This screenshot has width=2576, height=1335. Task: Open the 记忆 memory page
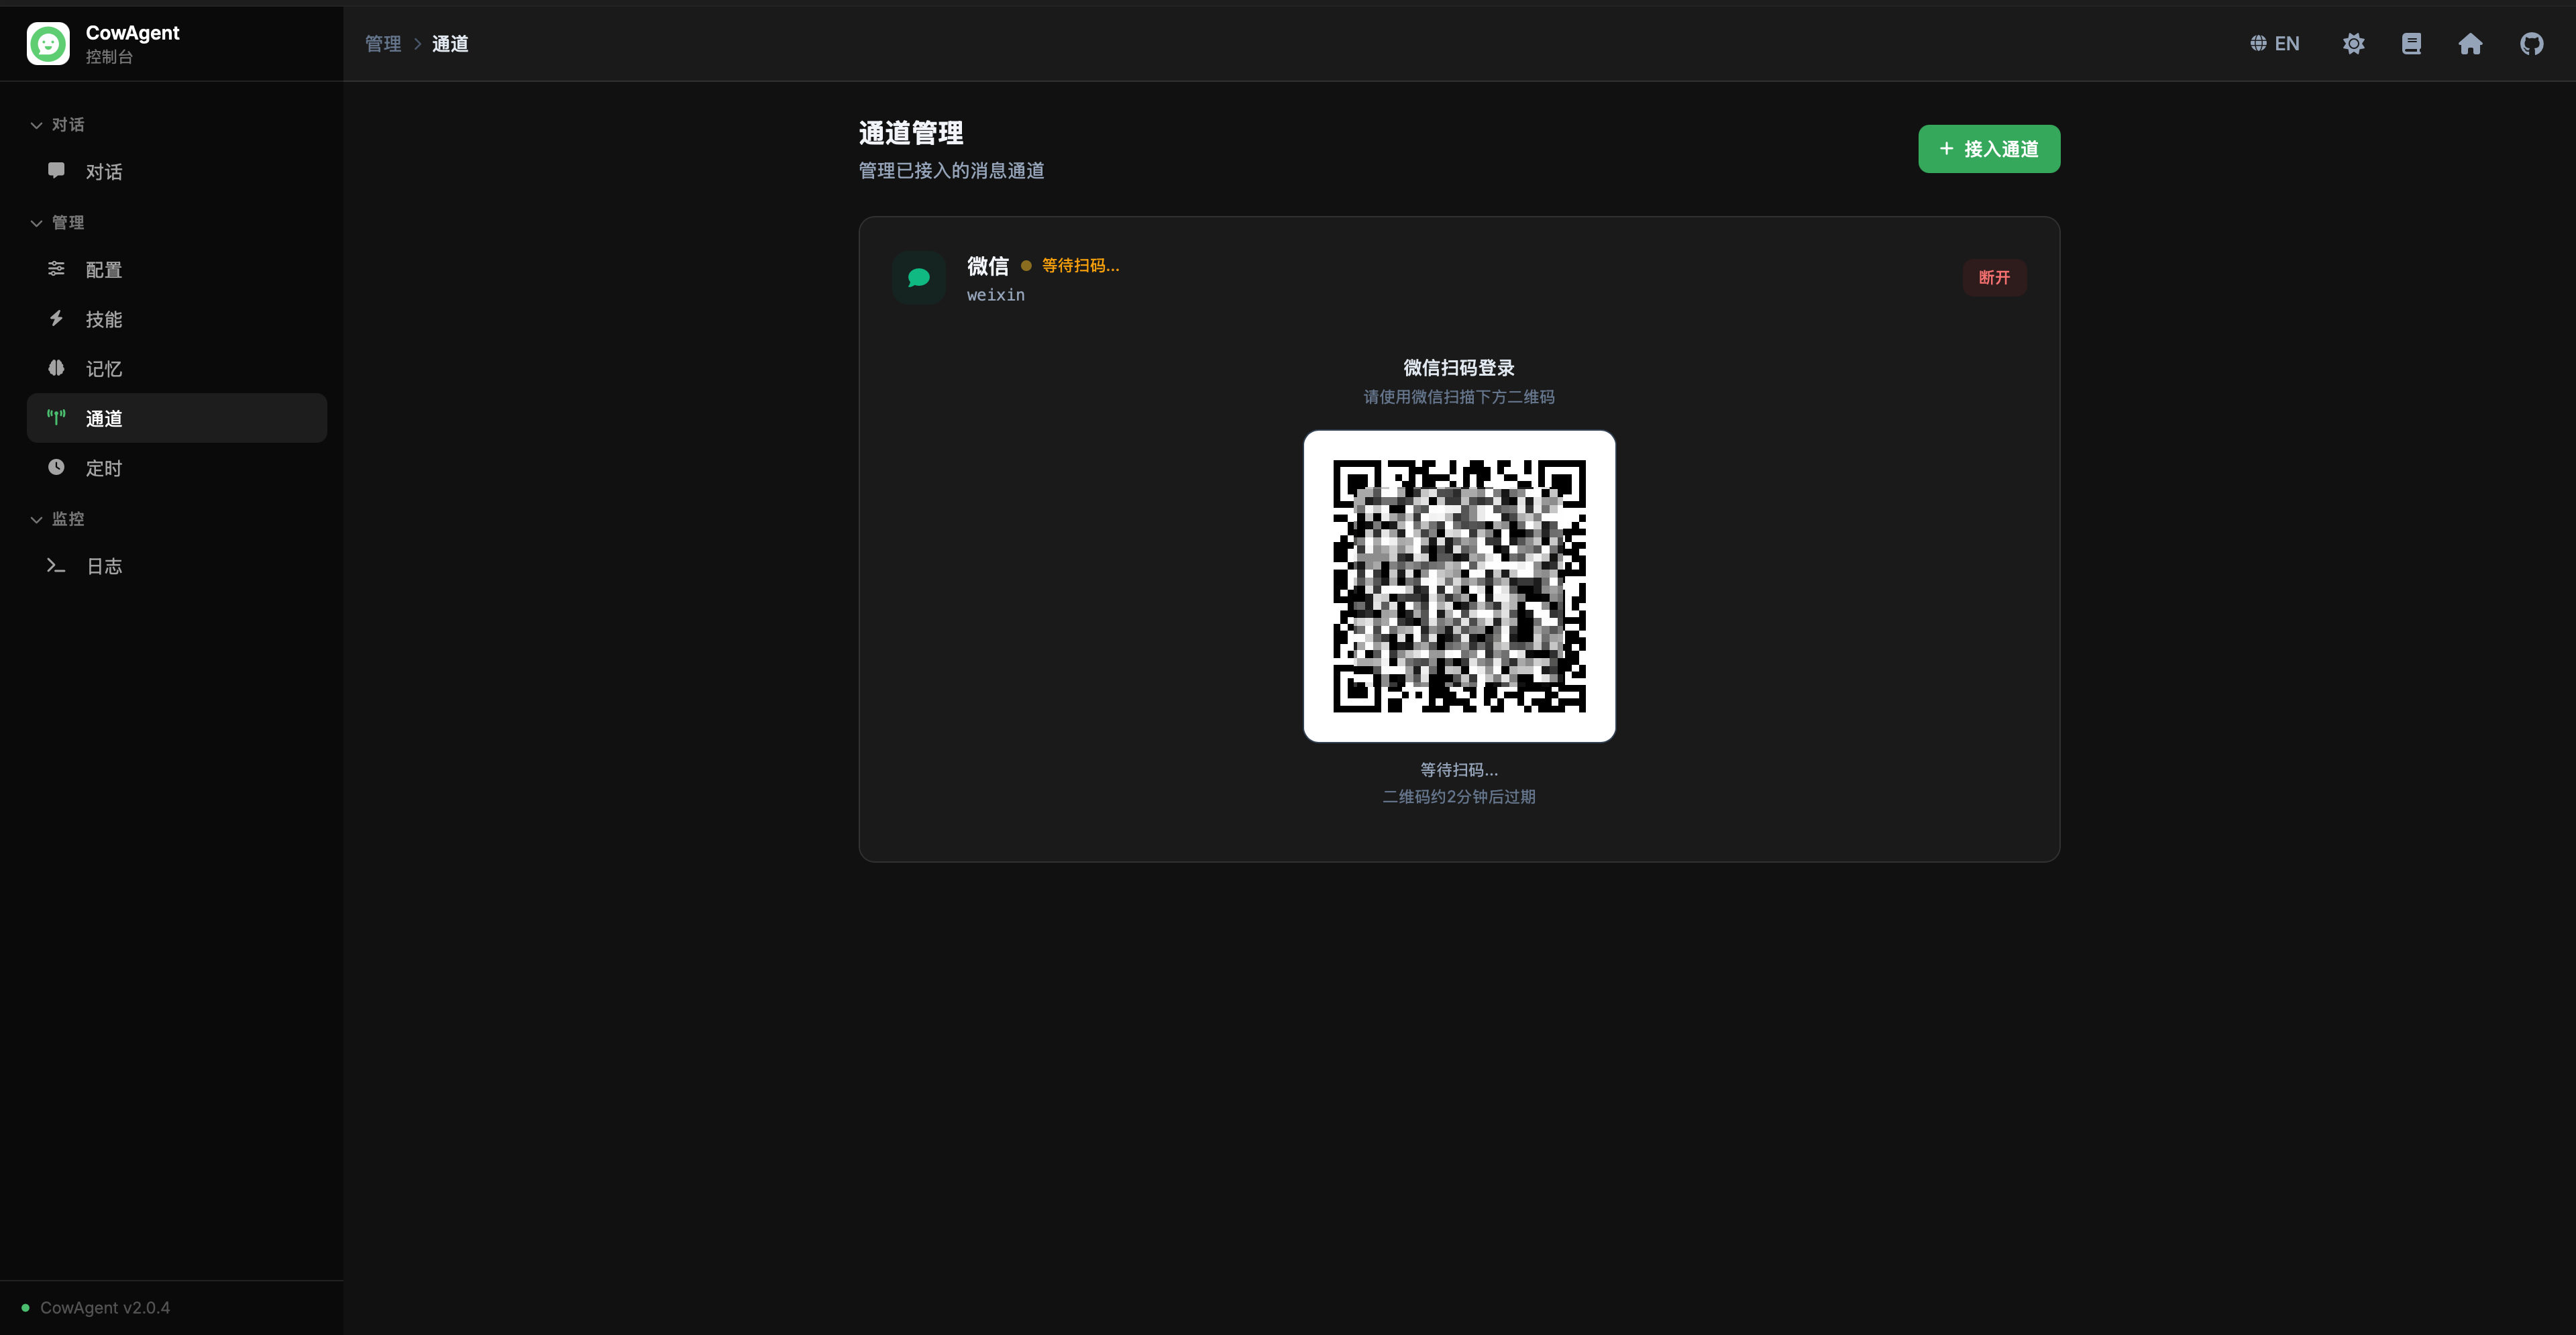103,369
